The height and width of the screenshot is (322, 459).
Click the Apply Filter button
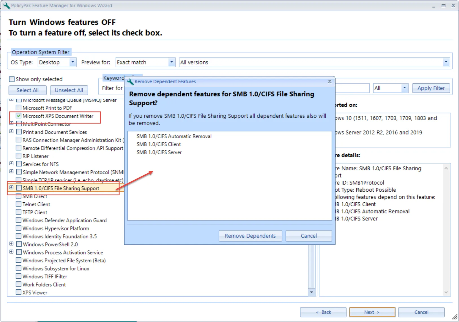[x=431, y=88]
